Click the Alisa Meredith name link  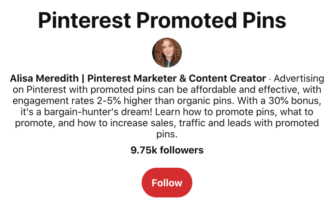pyautogui.click(x=44, y=79)
